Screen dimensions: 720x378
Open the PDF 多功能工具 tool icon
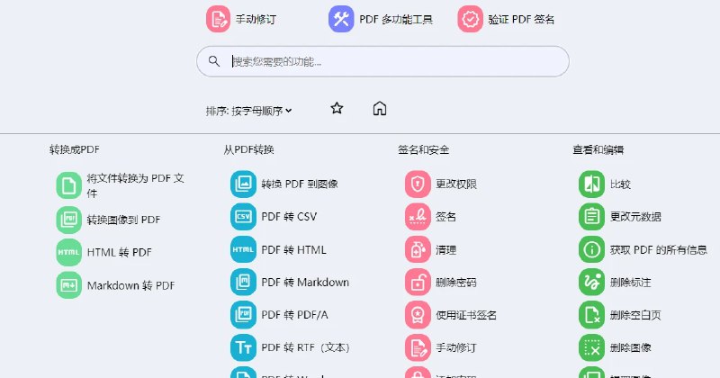[341, 19]
